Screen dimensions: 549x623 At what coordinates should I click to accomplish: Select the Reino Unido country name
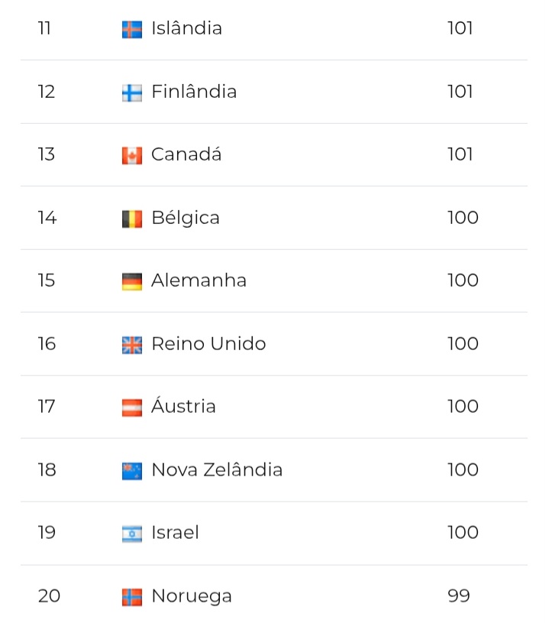[208, 344]
